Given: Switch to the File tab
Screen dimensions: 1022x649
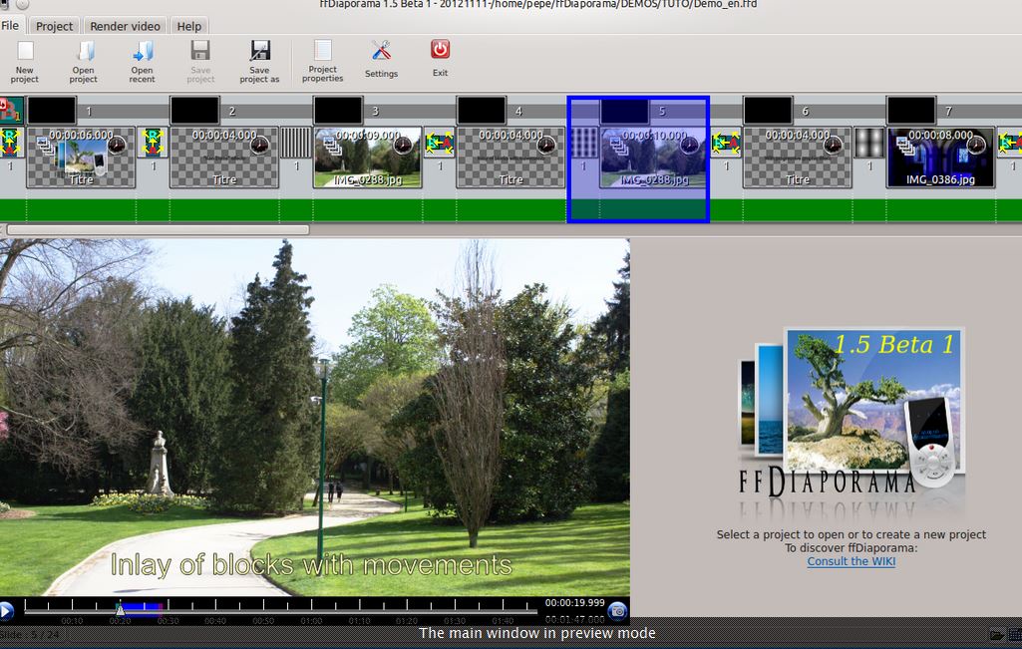Looking at the screenshot, I should [10, 25].
